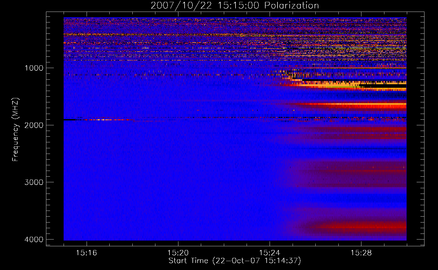Click the '15:20' time tick label
Screen dimensions: 438x270
tap(178, 253)
